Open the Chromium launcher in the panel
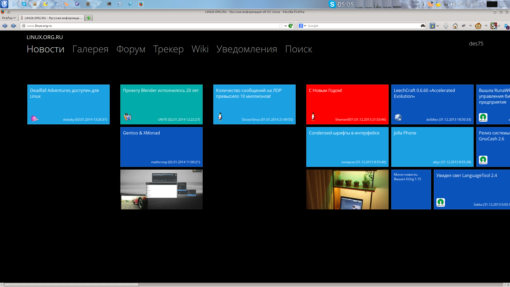Screen dimensions: 510x287 pyautogui.click(x=56, y=4)
